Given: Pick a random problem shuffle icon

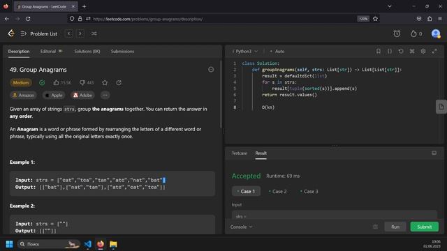Looking at the screenshot, I should coord(94,33).
